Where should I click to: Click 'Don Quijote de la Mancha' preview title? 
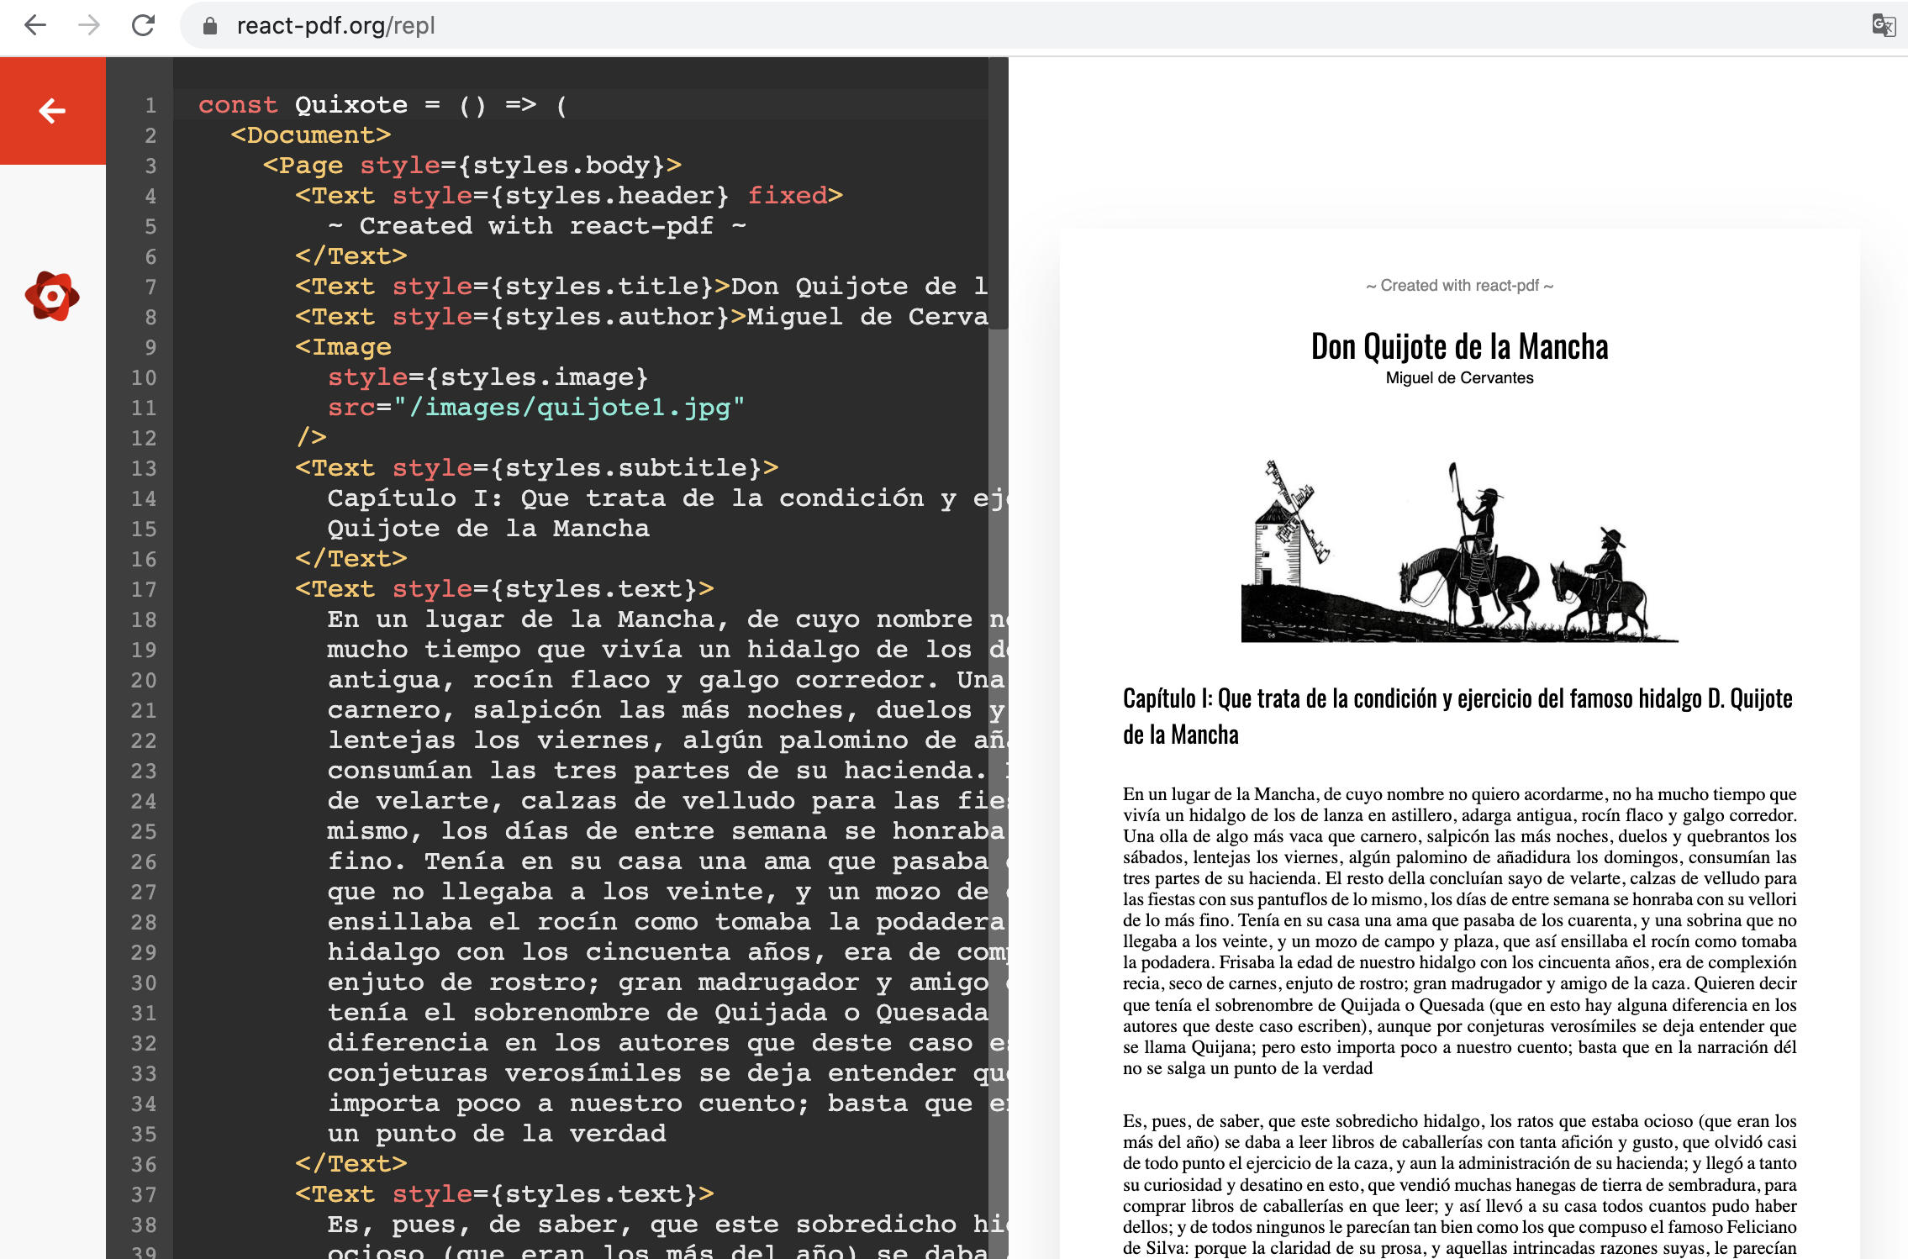pyautogui.click(x=1459, y=346)
